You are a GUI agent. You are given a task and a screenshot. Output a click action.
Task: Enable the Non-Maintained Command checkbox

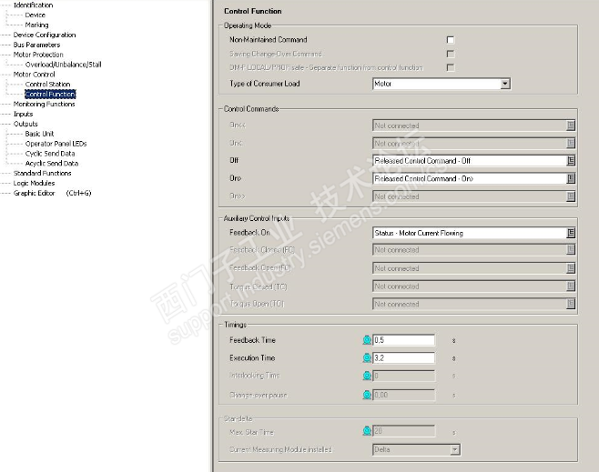coord(450,40)
